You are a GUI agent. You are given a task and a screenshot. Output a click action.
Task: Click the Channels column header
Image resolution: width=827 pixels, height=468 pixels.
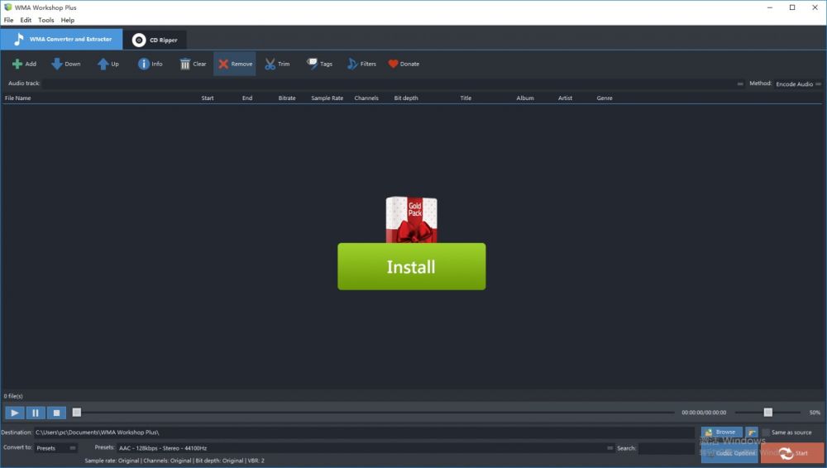coord(366,98)
